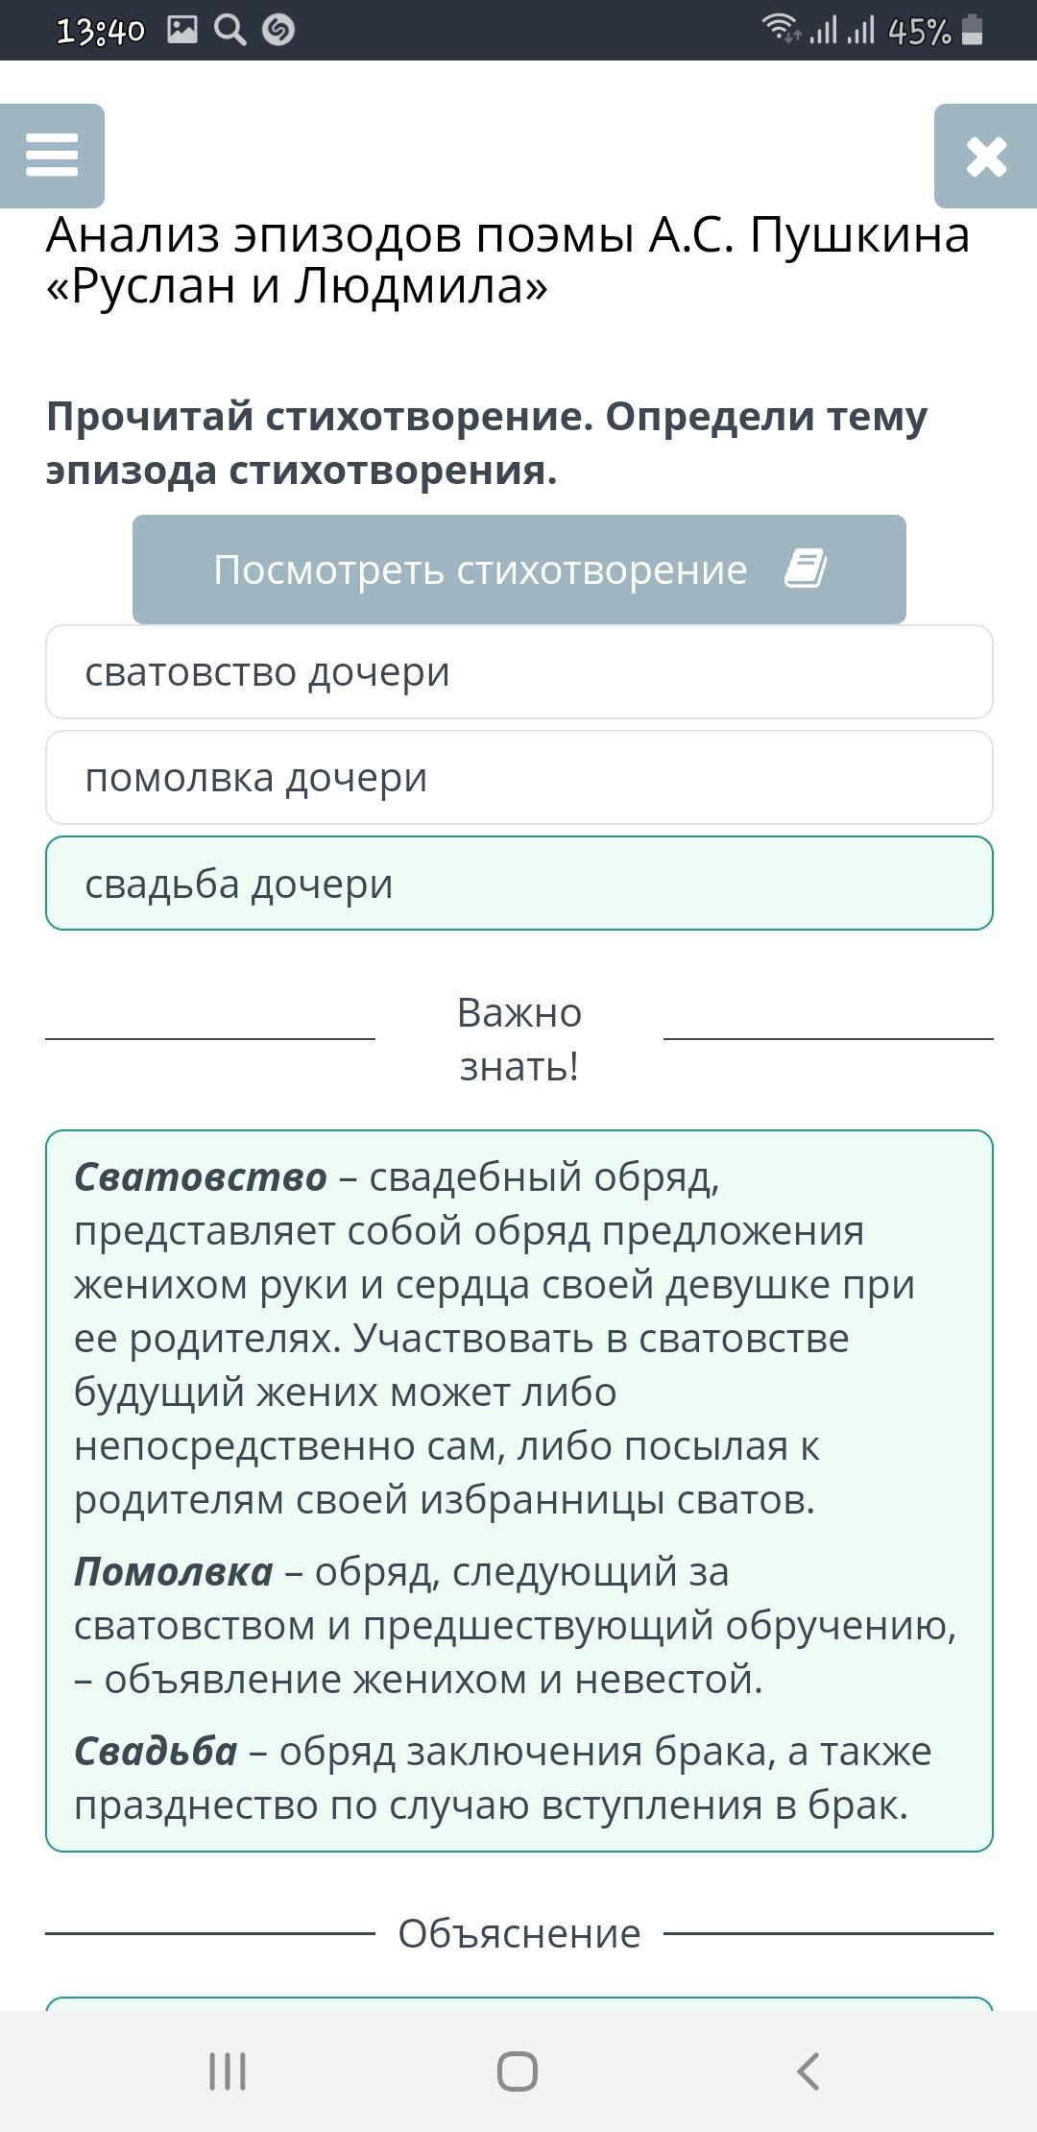Close the lesson with X button
The height and width of the screenshot is (2132, 1037).
986,157
